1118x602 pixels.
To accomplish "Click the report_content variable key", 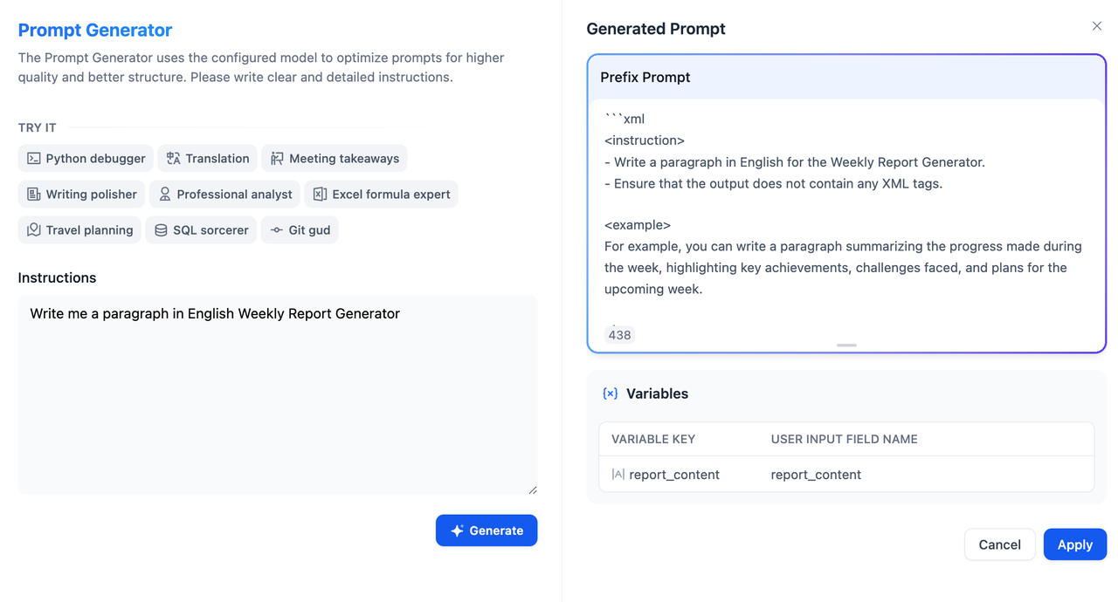I will tap(674, 475).
